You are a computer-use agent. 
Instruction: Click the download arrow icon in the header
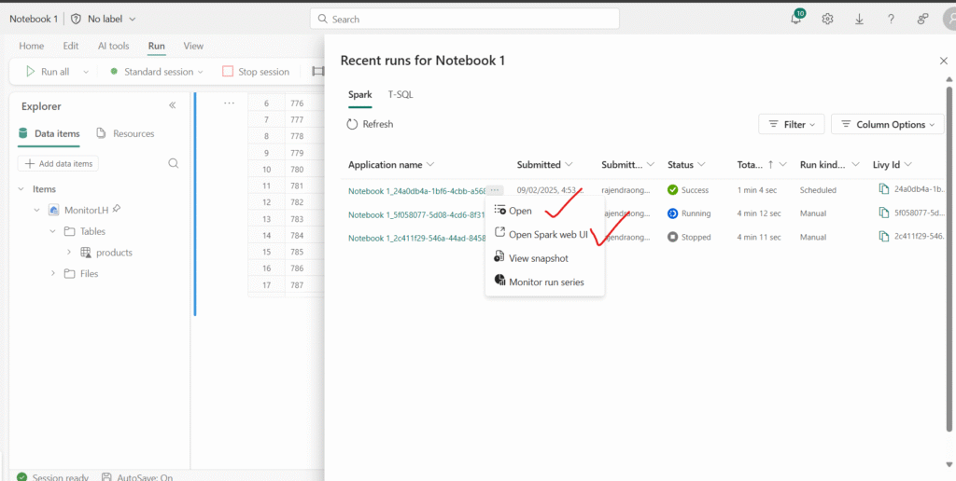[859, 19]
